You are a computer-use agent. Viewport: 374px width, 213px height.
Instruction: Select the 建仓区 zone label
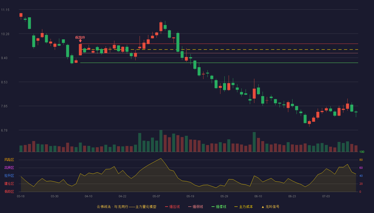tap(9, 184)
